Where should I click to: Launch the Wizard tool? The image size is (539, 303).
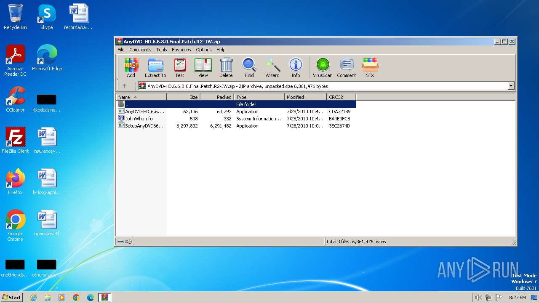[x=272, y=68]
